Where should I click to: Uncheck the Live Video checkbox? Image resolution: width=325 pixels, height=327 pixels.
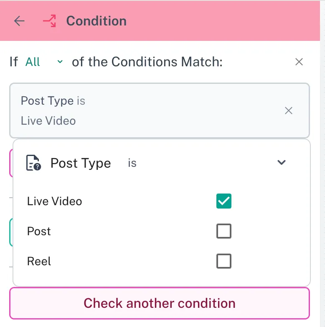click(223, 201)
